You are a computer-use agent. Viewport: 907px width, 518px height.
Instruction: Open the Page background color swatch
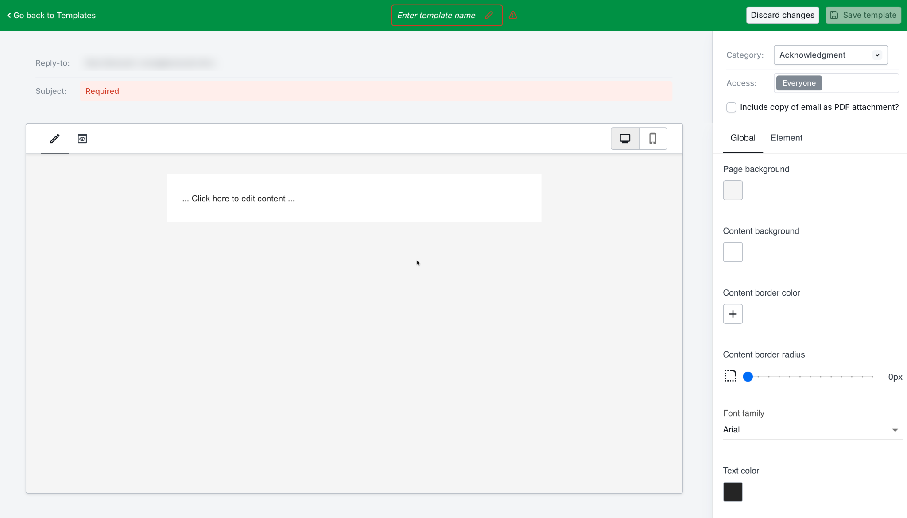pos(733,191)
